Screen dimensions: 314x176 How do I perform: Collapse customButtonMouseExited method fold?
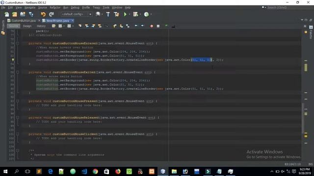point(18,72)
